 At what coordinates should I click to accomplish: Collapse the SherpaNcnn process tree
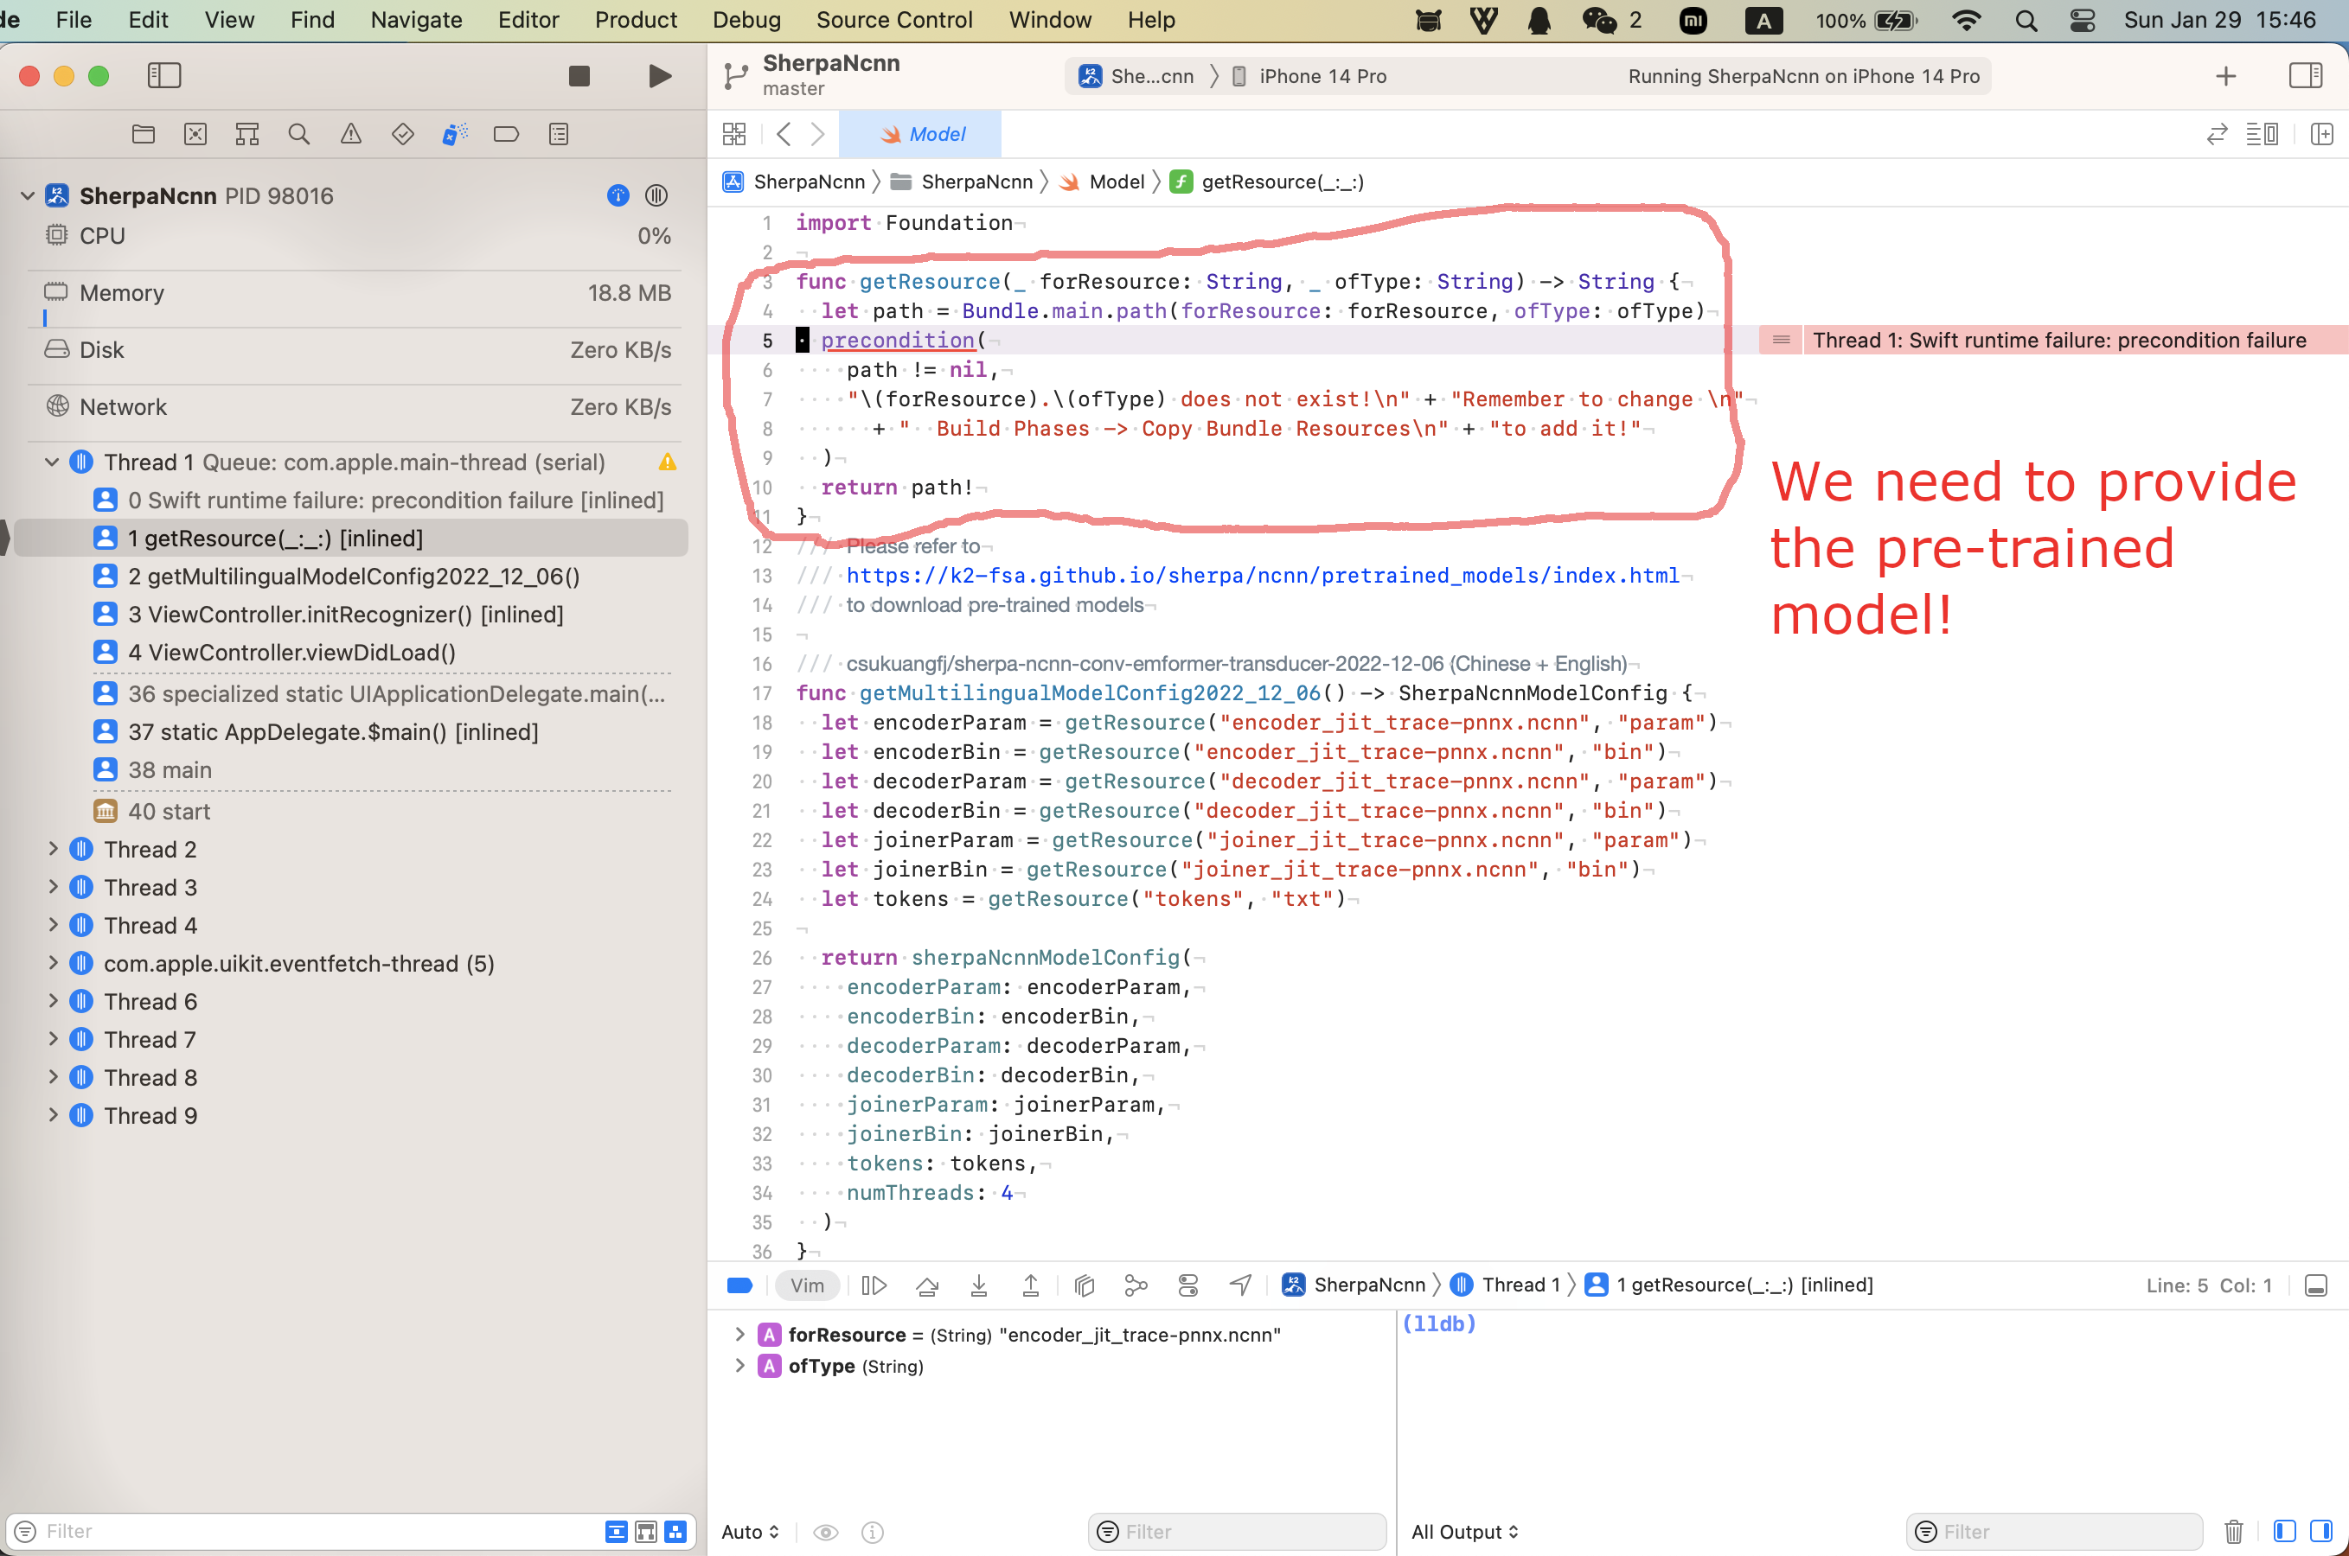(27, 195)
